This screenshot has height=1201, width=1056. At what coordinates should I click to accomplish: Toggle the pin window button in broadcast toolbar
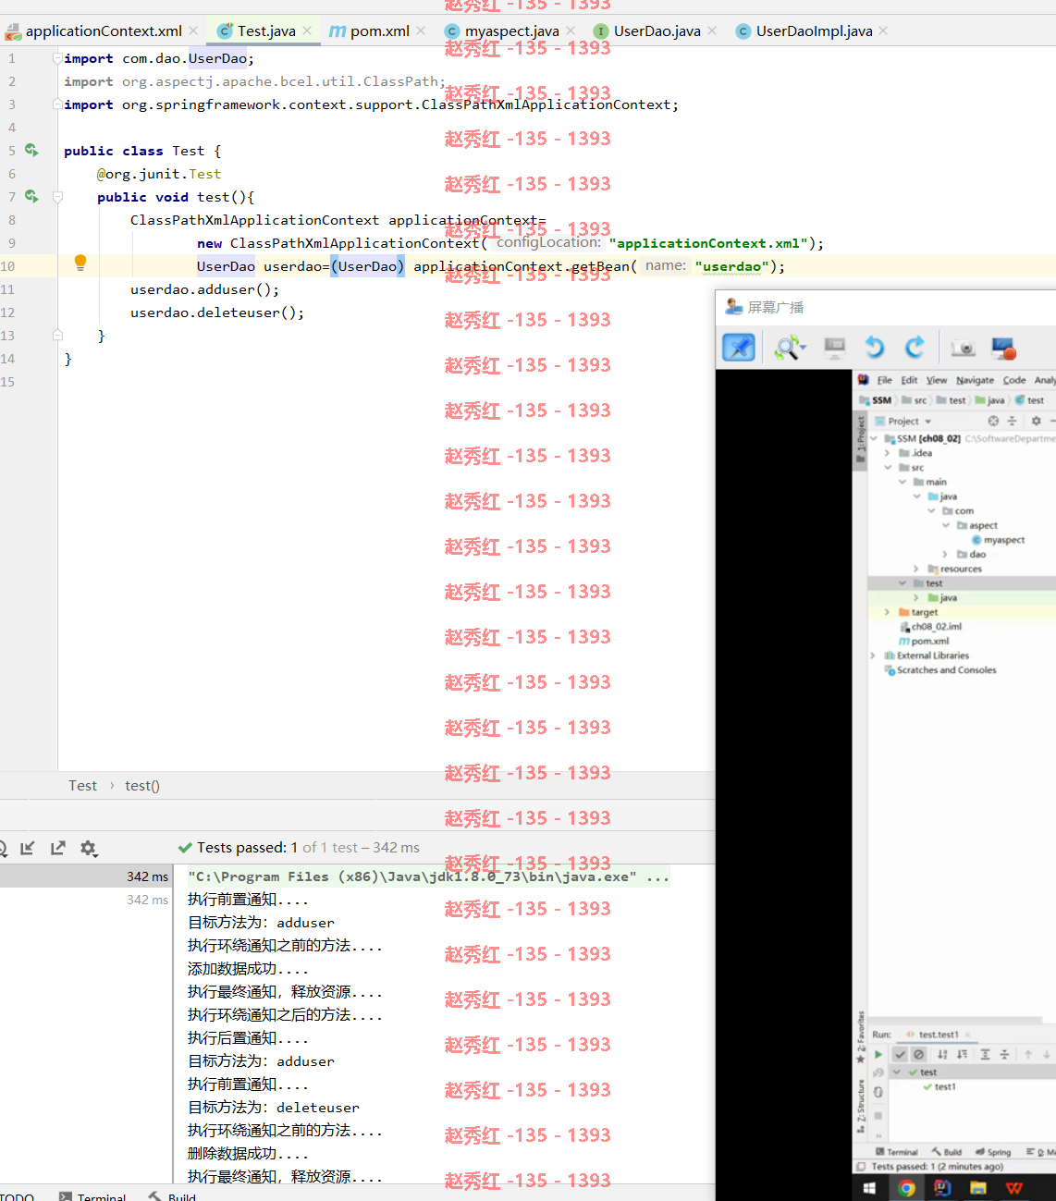739,348
